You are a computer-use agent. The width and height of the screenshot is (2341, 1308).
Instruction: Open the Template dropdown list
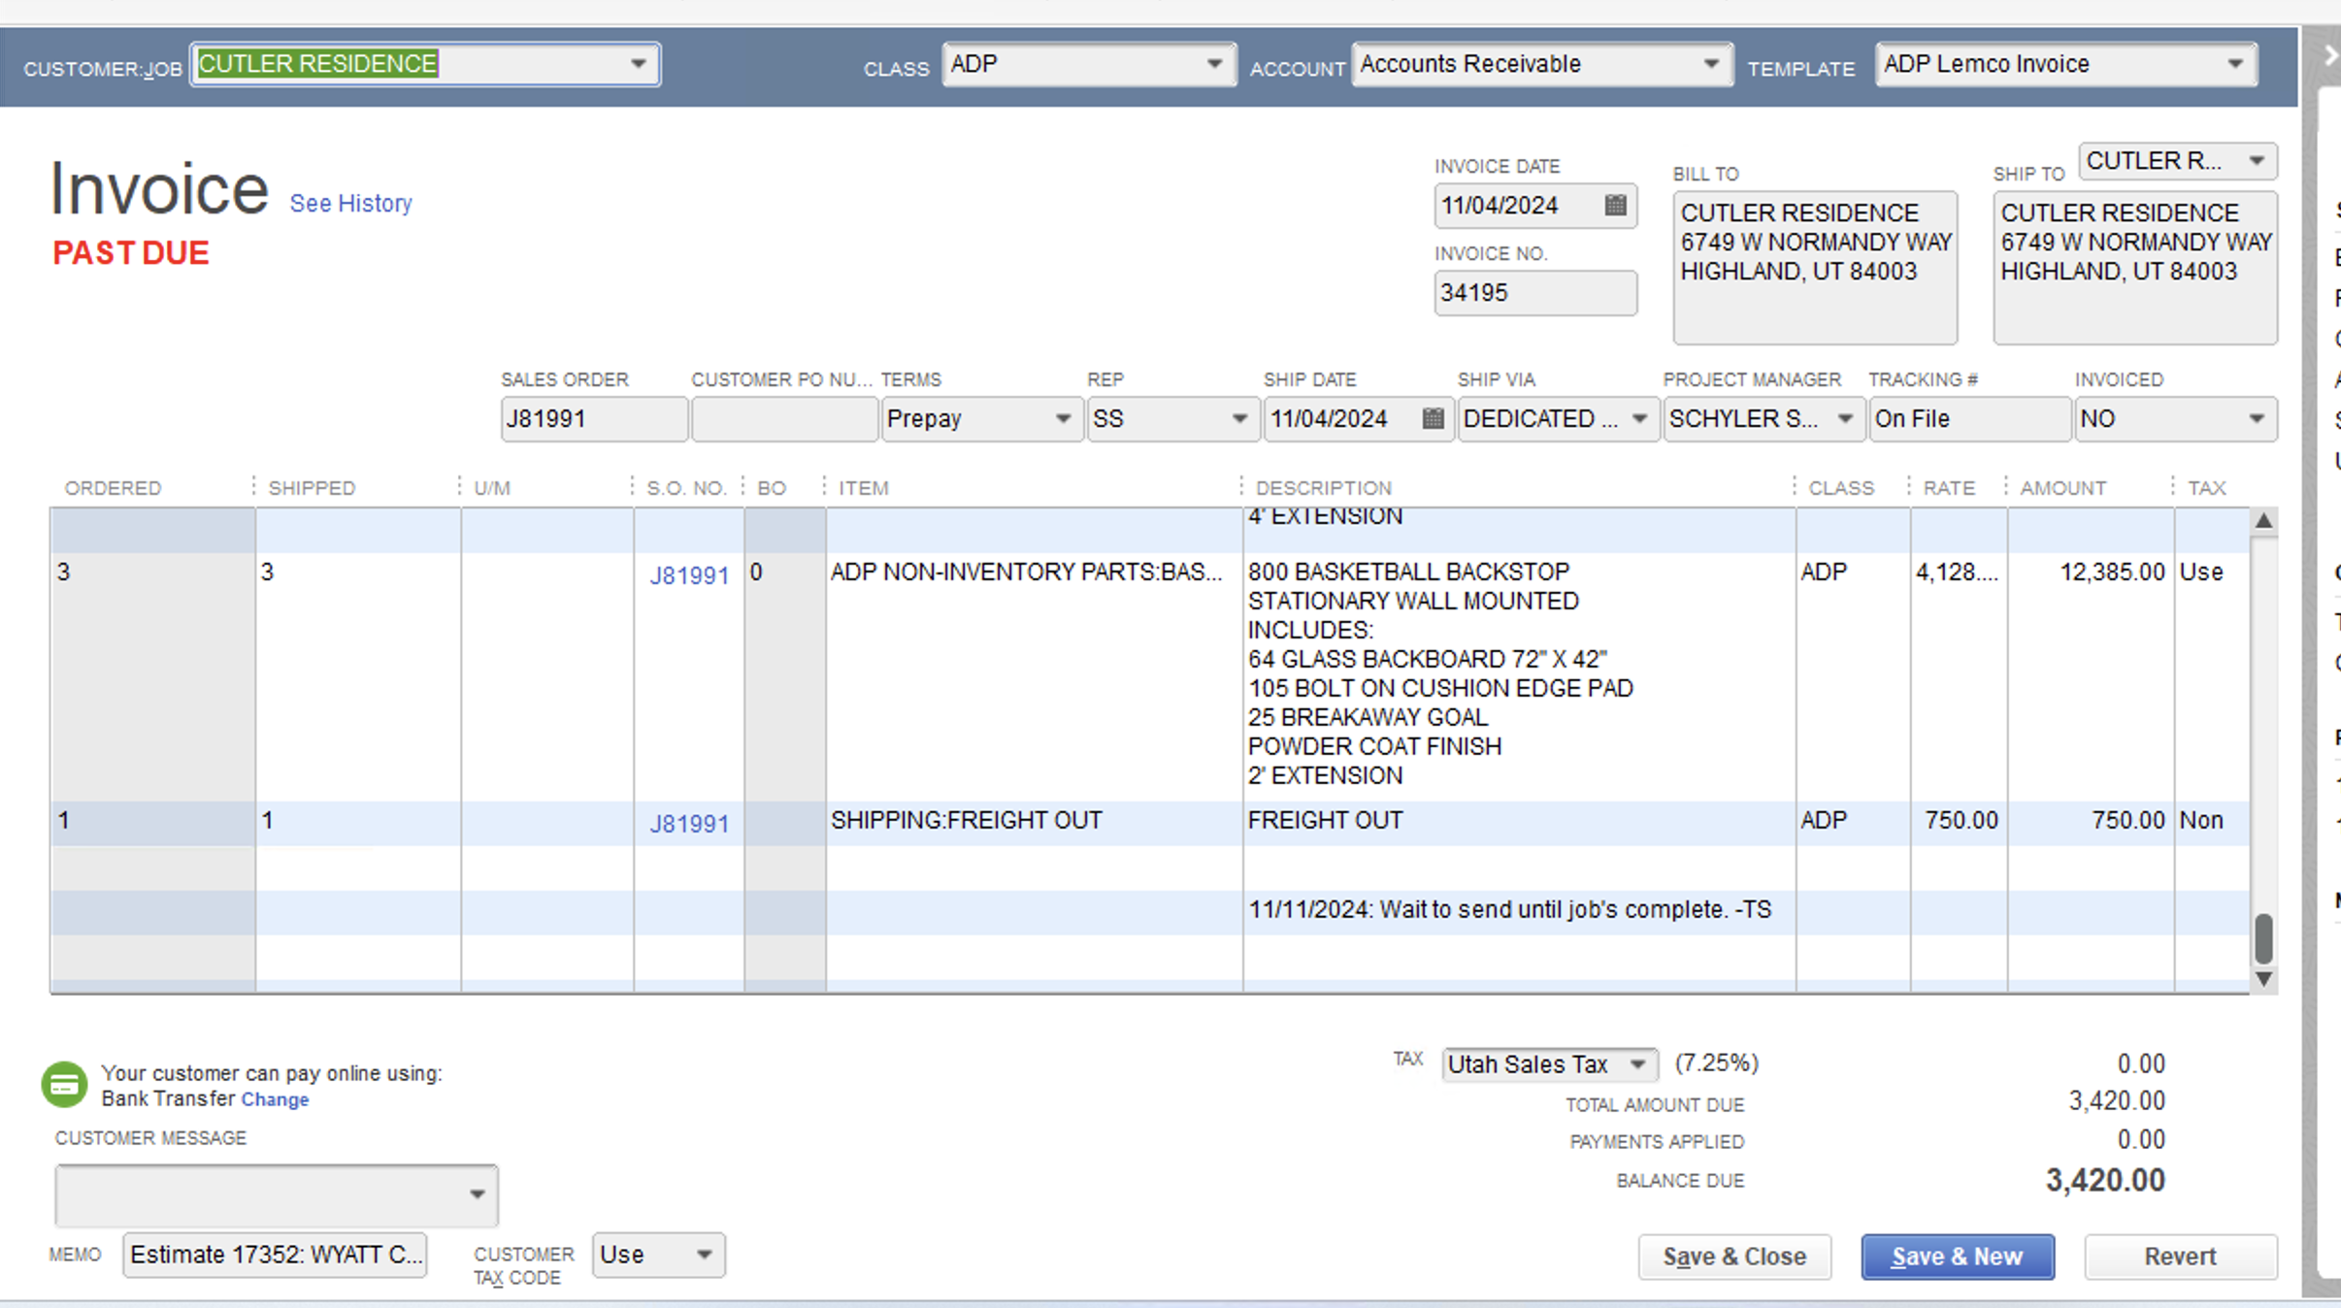[2234, 64]
